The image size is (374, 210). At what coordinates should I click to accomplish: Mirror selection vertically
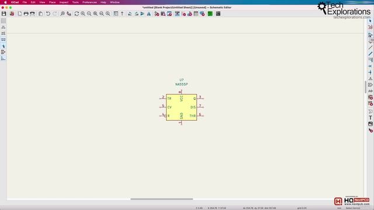[143, 13]
